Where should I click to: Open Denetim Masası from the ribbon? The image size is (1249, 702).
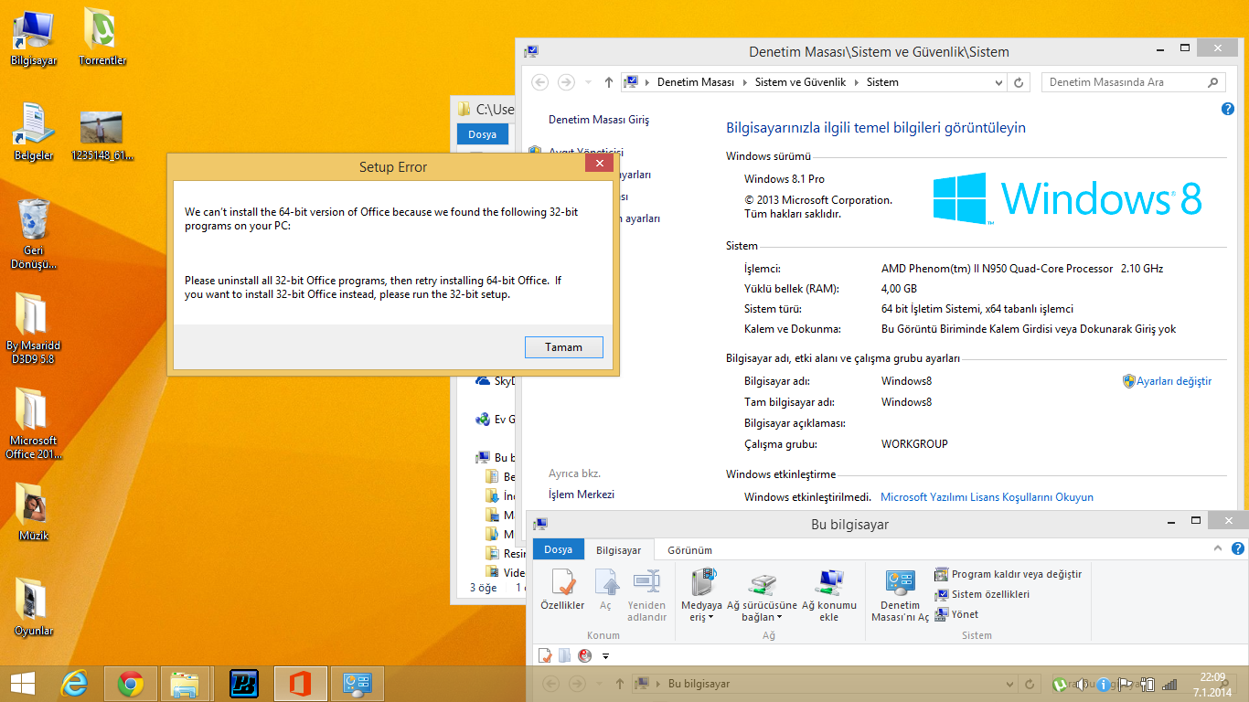[900, 594]
